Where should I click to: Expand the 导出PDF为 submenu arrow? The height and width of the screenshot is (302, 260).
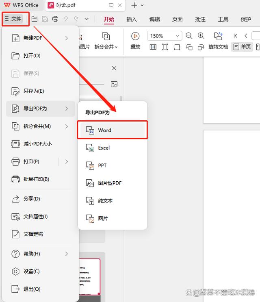tap(67, 109)
